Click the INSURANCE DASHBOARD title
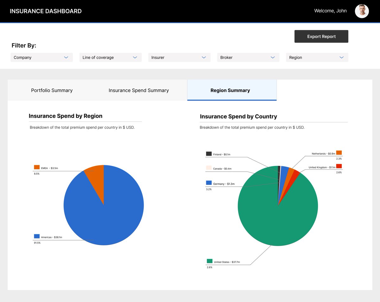This screenshot has height=302, width=380. coord(46,11)
